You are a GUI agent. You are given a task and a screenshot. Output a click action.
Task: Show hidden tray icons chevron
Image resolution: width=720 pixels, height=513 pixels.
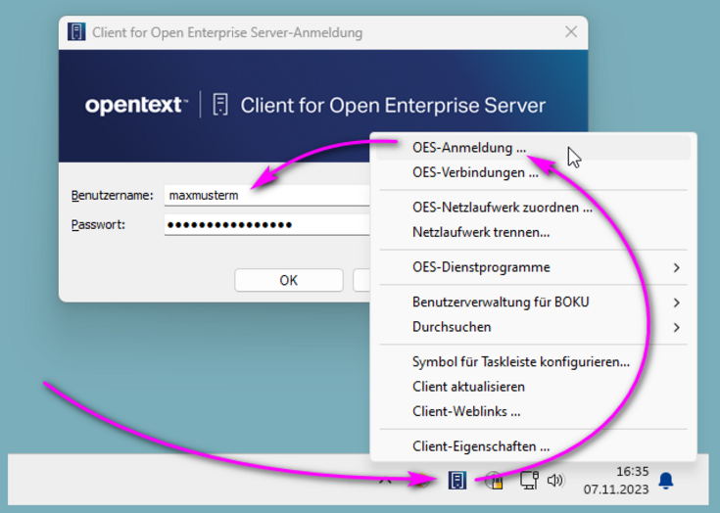(385, 481)
